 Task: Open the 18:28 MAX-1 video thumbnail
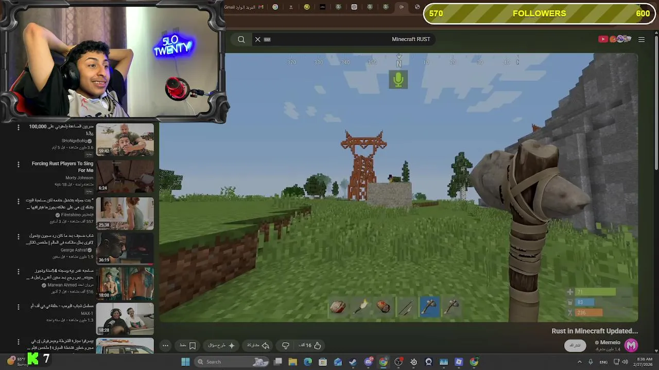tap(125, 319)
